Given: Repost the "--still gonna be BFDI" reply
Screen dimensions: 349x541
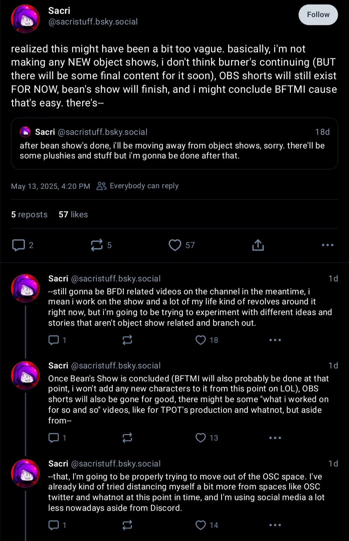Looking at the screenshot, I should tap(127, 340).
